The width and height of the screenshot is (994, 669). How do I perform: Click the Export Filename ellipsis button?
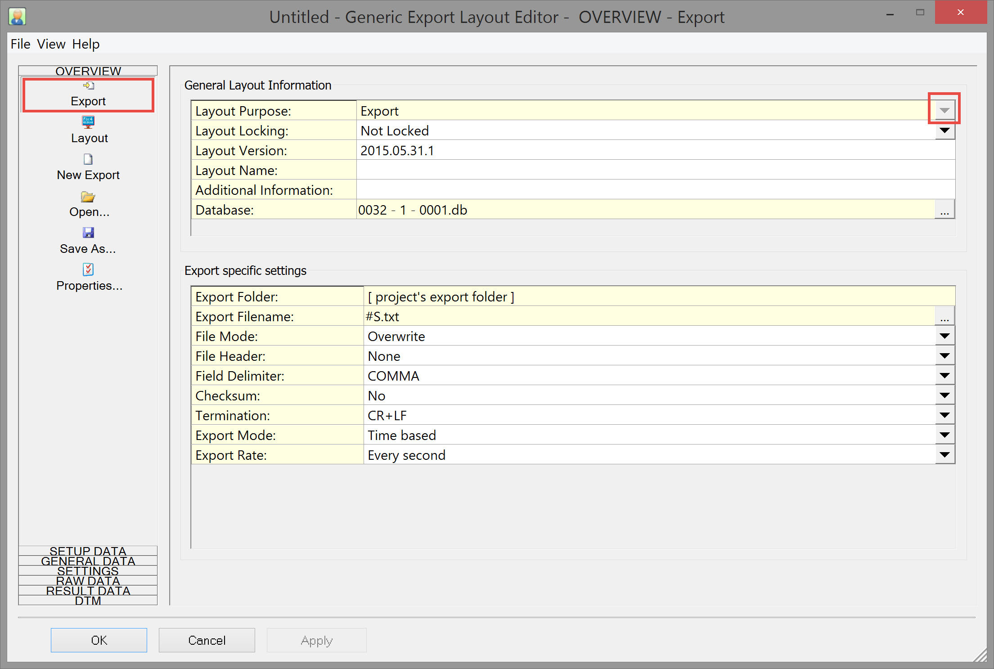(x=945, y=317)
